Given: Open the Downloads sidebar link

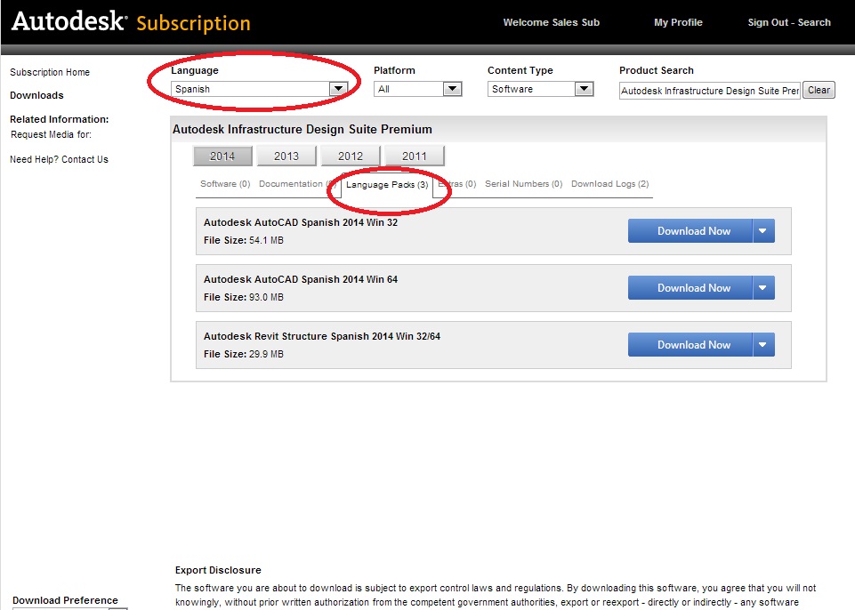Looking at the screenshot, I should 36,95.
